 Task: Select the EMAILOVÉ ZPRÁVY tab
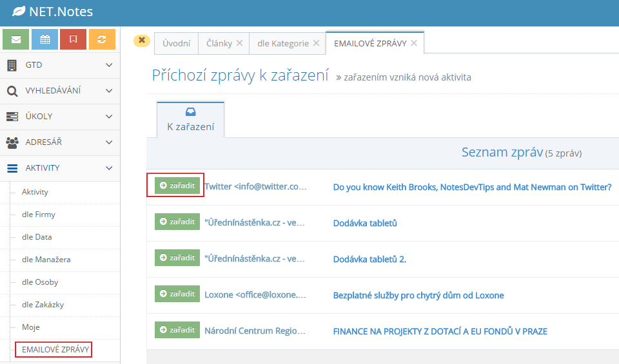pos(370,43)
